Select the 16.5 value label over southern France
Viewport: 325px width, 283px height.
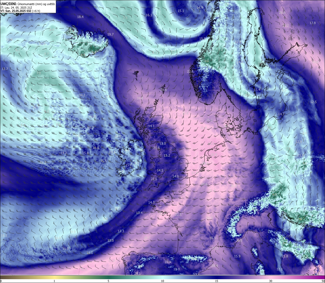(x=213, y=238)
